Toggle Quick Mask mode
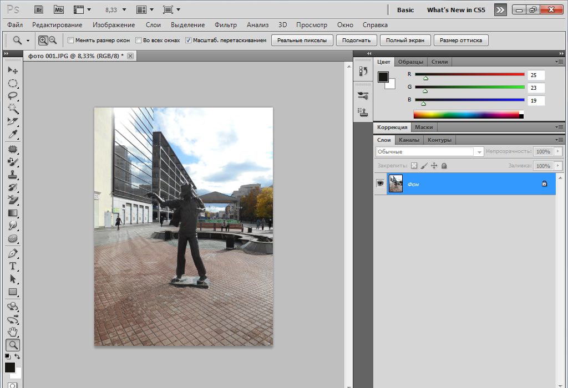Image resolution: width=568 pixels, height=388 pixels. click(x=13, y=385)
